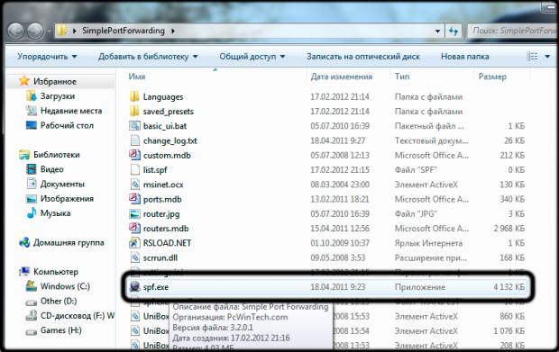The width and height of the screenshot is (559, 352).
Task: Open the Видео library
Action: [x=51, y=169]
